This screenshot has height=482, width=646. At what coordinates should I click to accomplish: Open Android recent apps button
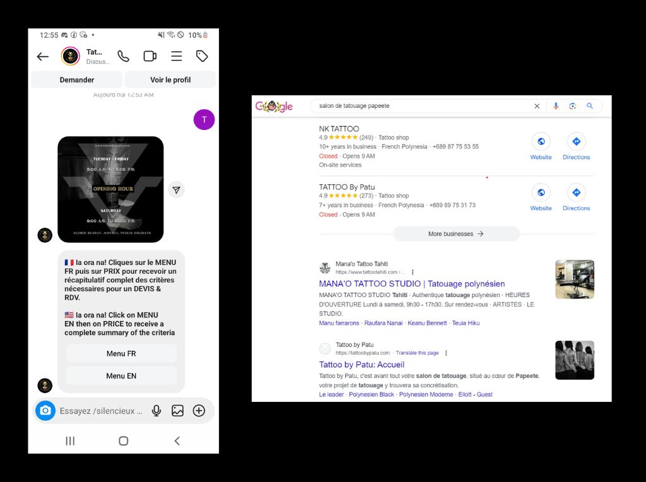click(70, 441)
